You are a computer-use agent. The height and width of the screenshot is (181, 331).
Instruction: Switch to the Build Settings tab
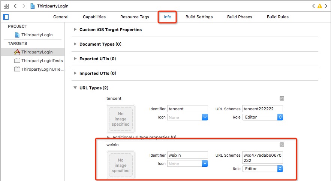pos(199,17)
